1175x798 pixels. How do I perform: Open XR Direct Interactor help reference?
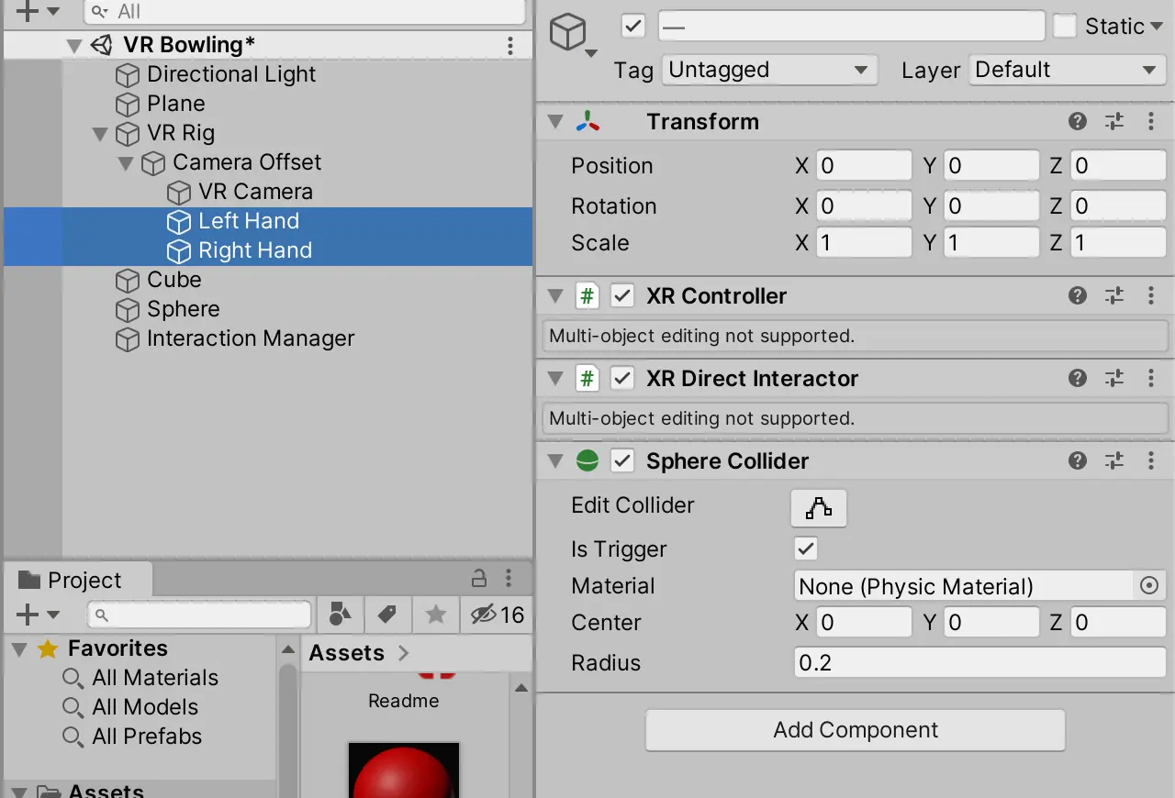1078,379
